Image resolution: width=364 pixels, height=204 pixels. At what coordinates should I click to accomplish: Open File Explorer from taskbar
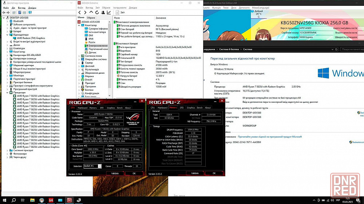pyautogui.click(x=32, y=200)
